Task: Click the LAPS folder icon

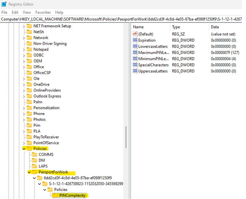Action: (34, 166)
